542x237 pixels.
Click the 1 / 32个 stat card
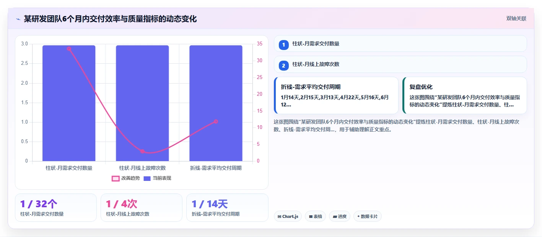point(56,208)
